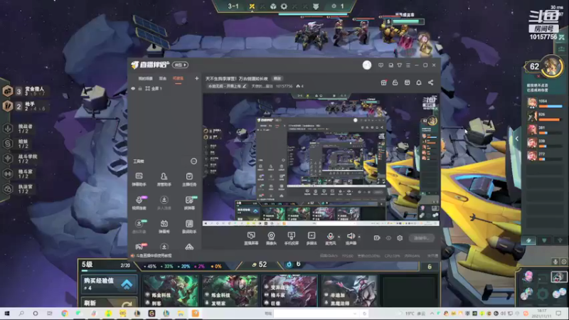Click the first champion card in shop
Image resolution: width=569 pixels, height=320 pixels.
point(171,291)
